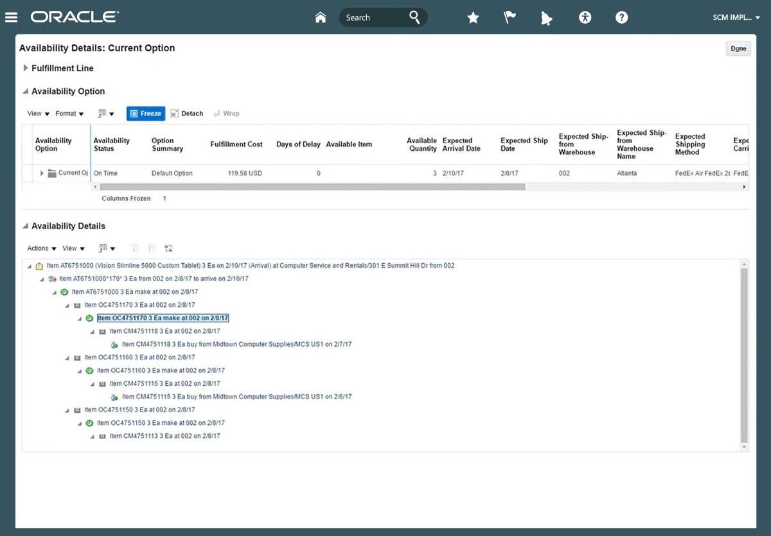Collapse the Availability Option section
771x536 pixels.
click(x=26, y=91)
